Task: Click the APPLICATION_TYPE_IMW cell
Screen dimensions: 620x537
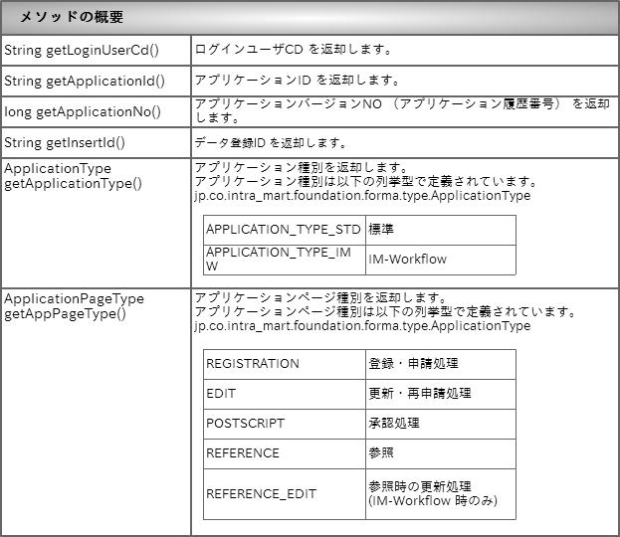Action: pos(285,260)
